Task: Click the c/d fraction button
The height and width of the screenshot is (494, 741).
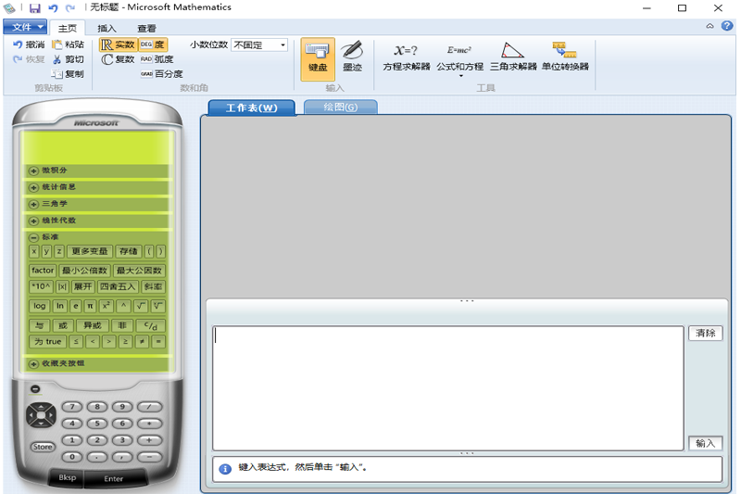Action: pos(151,325)
